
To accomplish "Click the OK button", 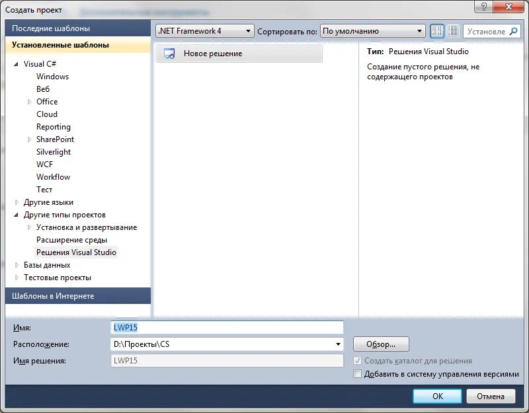I will (438, 396).
